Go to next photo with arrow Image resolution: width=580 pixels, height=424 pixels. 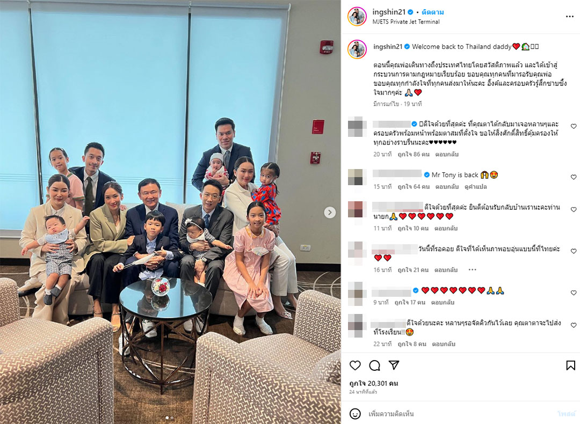330,212
